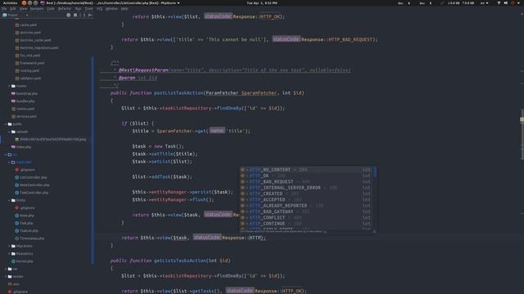Screen dimensions: 524x294
Task: Collapse the src folder arrow
Action: click(6, 154)
